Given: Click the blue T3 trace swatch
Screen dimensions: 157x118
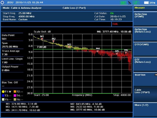Looking at the screenshot, I should coord(3,96).
